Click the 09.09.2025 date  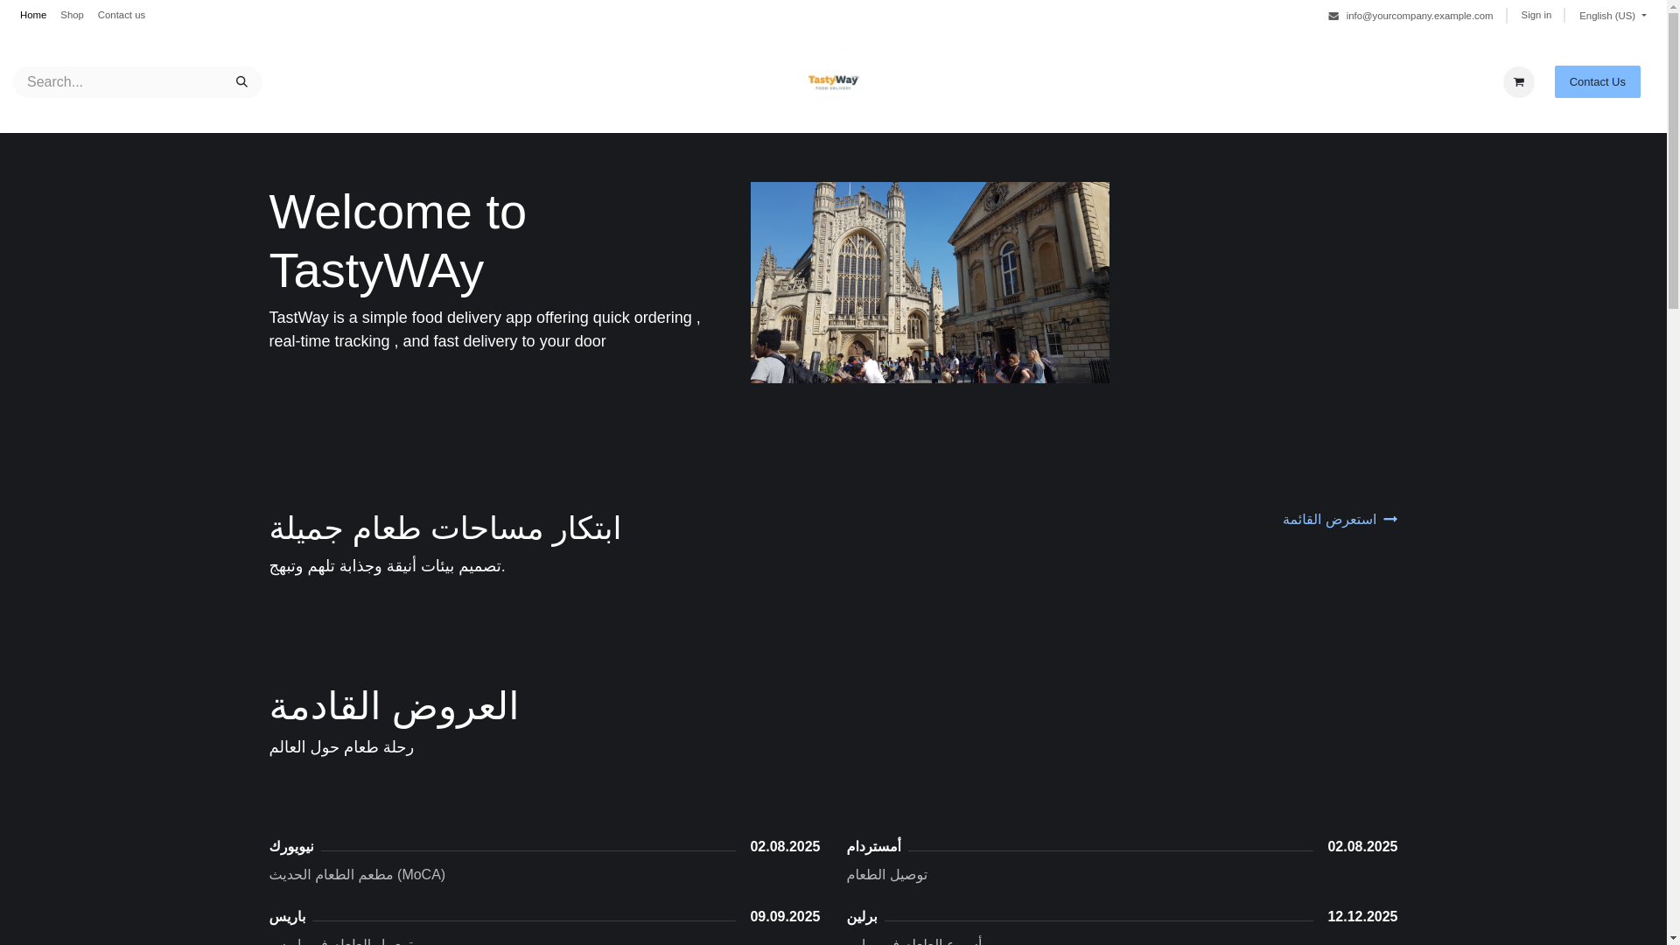[785, 917]
